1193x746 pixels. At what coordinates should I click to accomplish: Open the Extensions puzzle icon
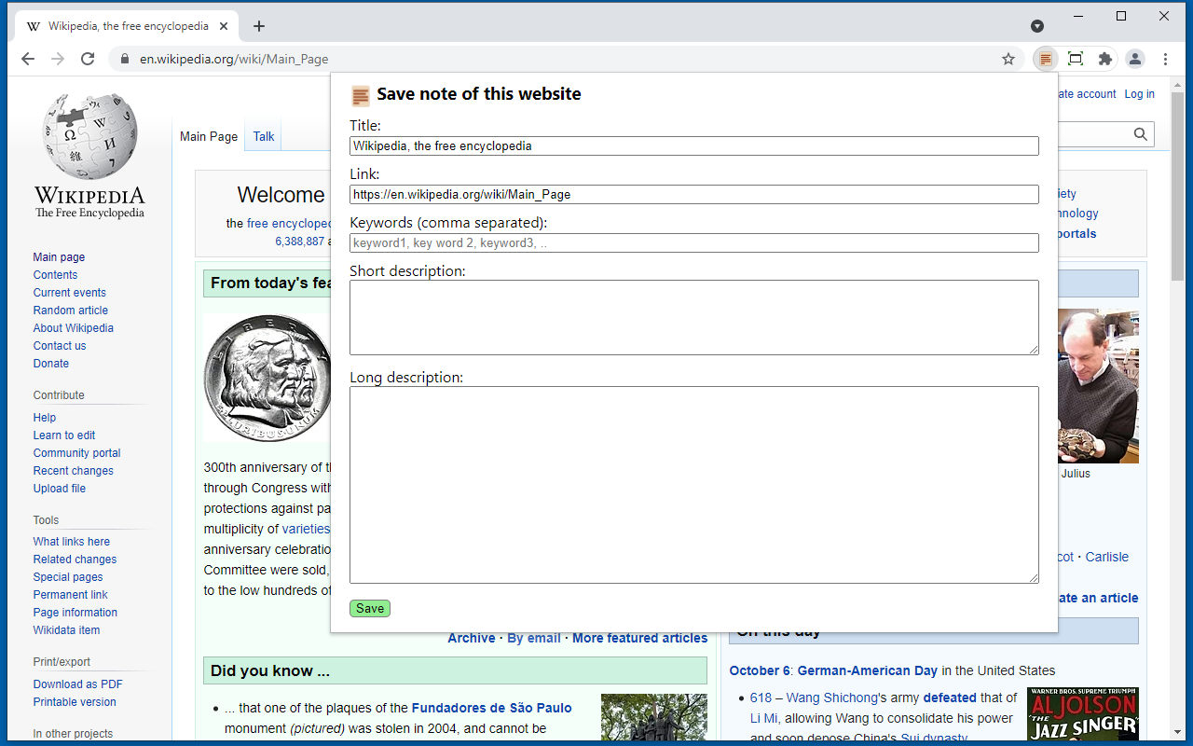point(1104,58)
